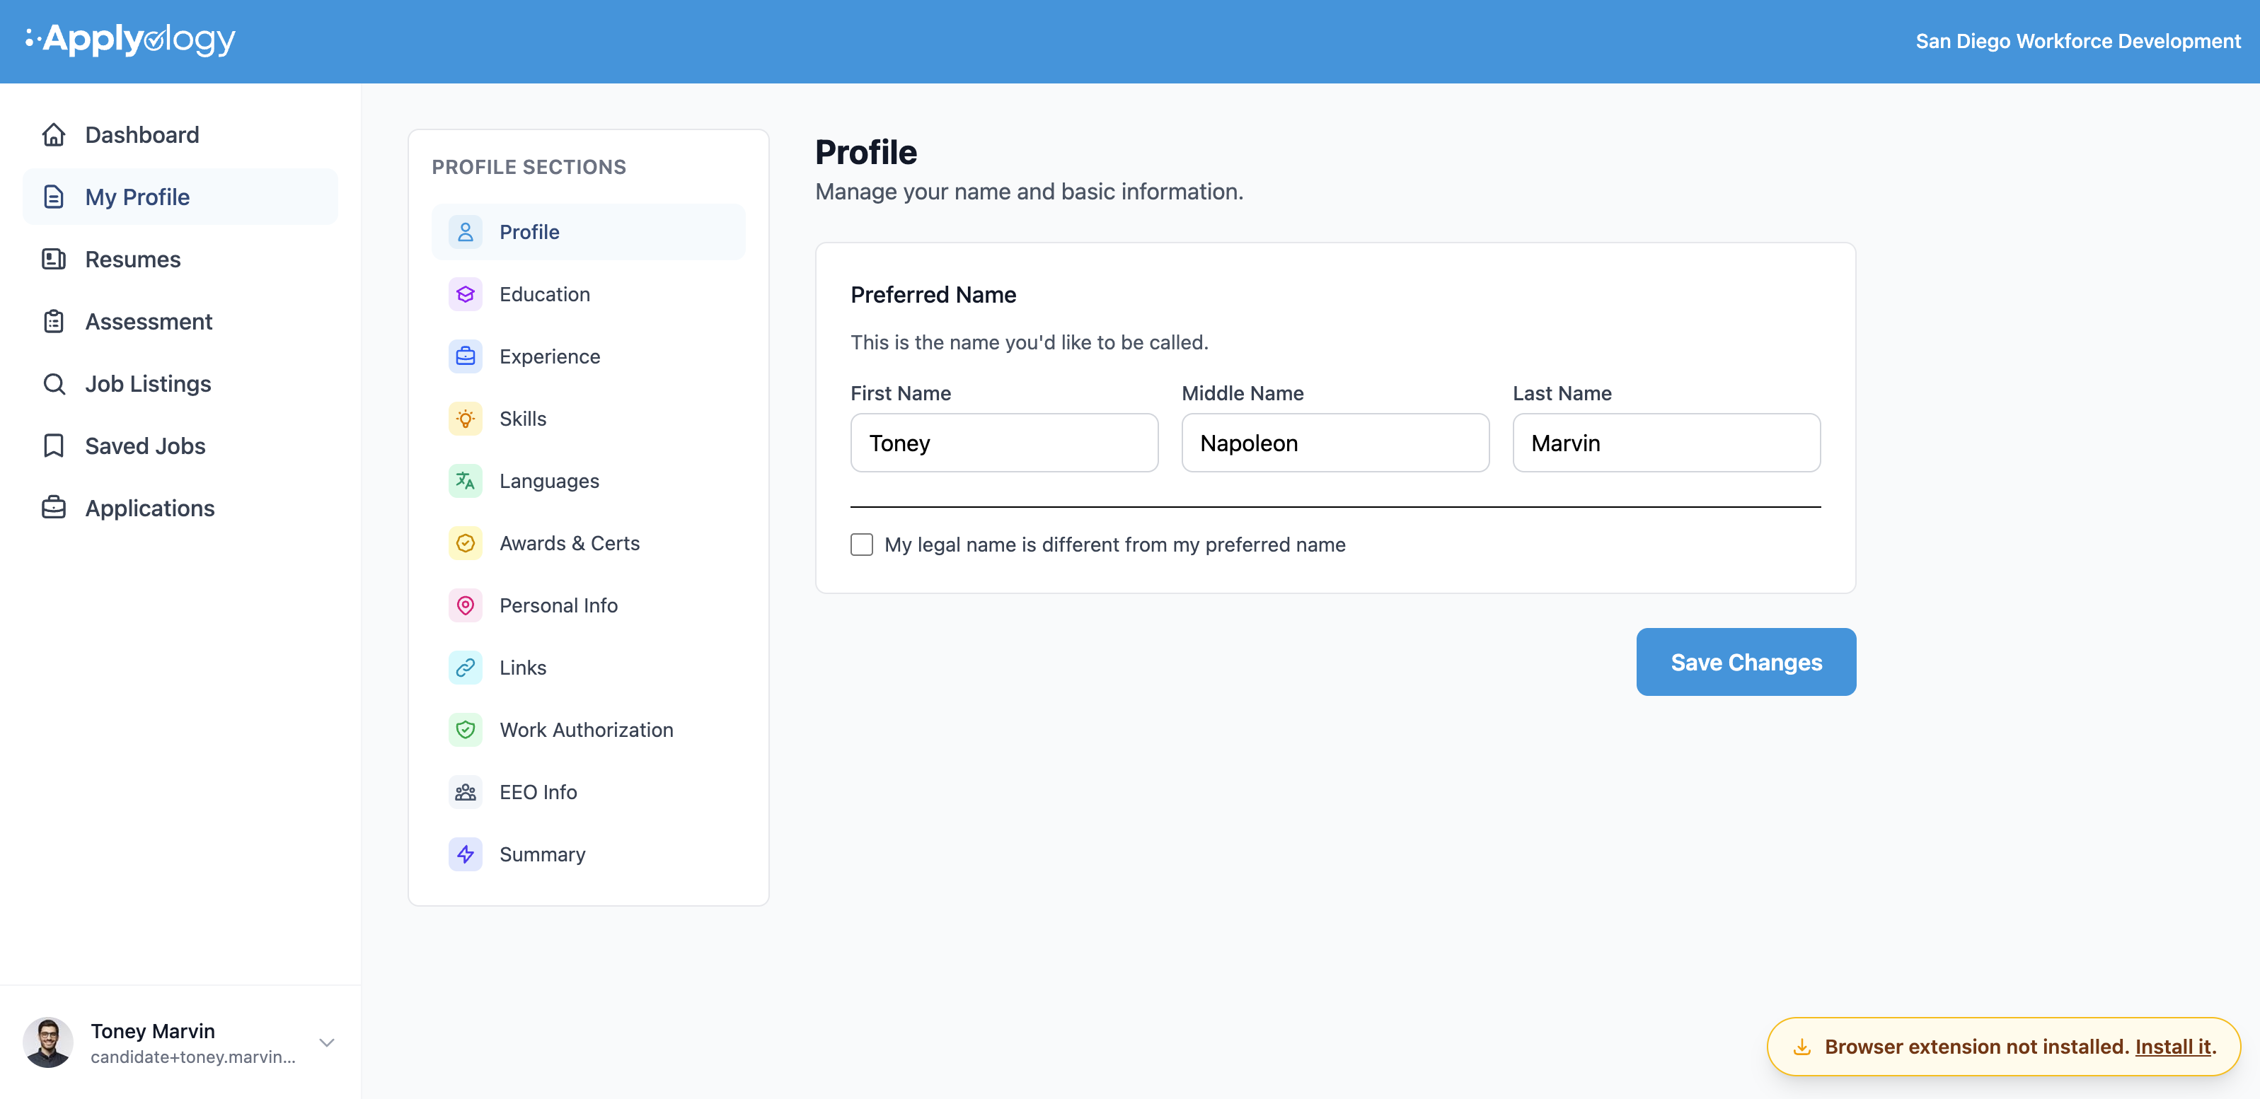Open the Summary profile section
Image resolution: width=2260 pixels, height=1099 pixels.
588,854
